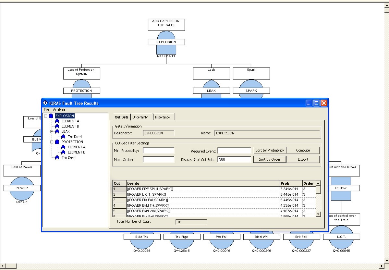Viewport: 389px width, 270px height.
Task: Open the Analysis menu
Action: tap(59, 109)
